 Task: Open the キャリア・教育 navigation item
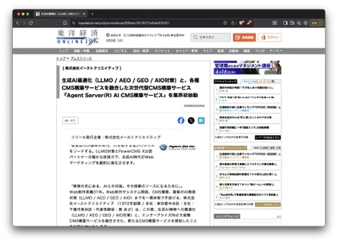(x=186, y=51)
